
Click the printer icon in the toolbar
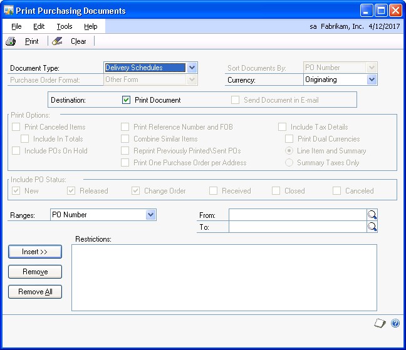[11, 41]
